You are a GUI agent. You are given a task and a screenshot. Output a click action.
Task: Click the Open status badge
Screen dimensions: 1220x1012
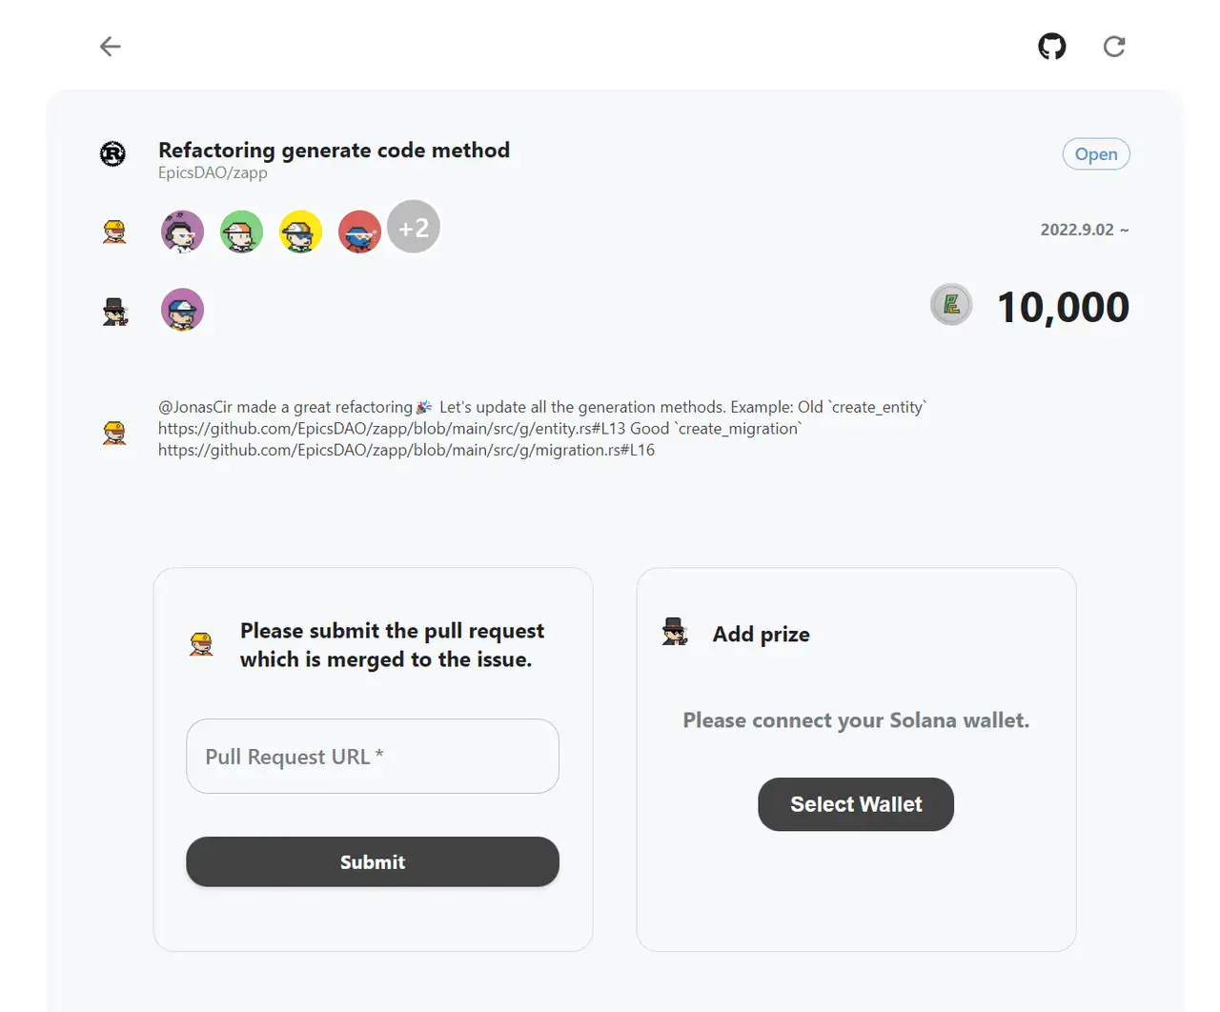point(1096,154)
